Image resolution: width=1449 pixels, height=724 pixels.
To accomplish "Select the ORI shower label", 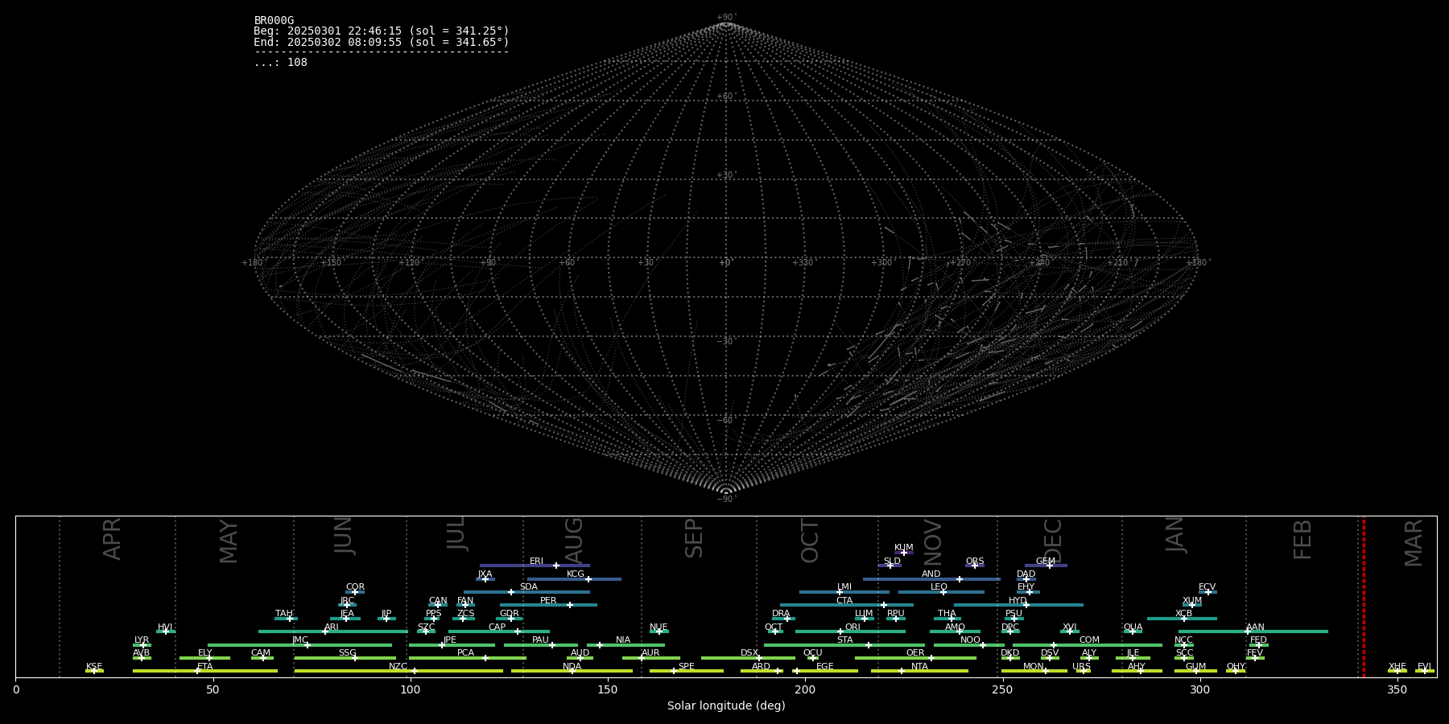I will [x=852, y=627].
